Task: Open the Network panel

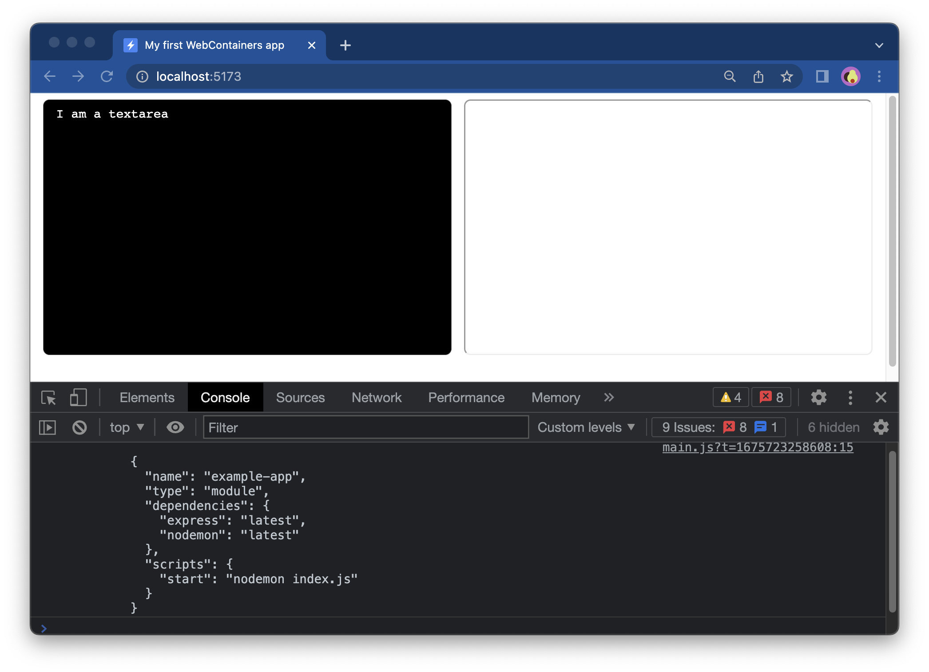Action: click(x=377, y=397)
